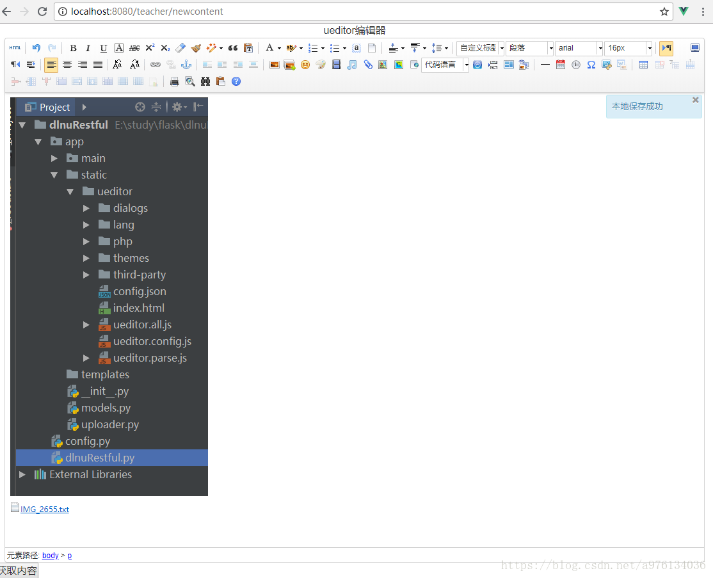The height and width of the screenshot is (578, 713).
Task: Apply font color with the A button
Action: tap(269, 48)
